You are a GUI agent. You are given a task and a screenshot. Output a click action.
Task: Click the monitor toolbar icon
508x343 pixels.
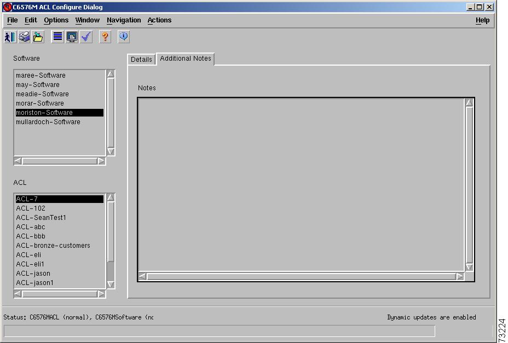72,37
